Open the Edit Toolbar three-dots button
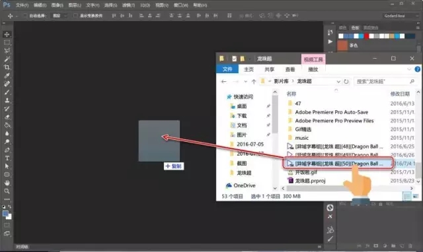 coord(7,199)
